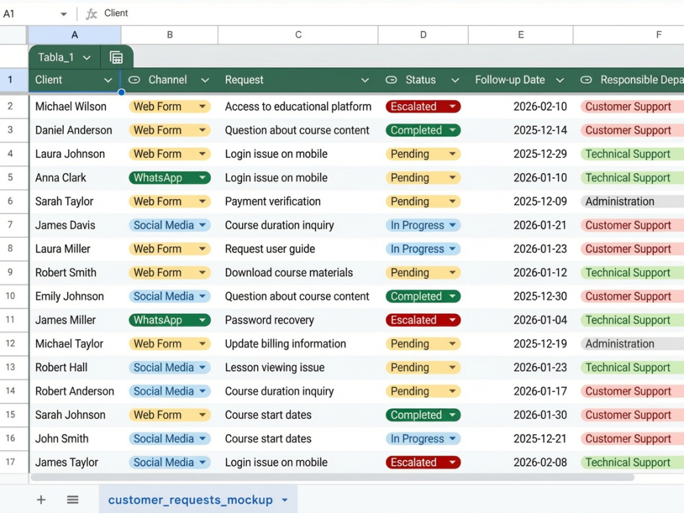The width and height of the screenshot is (684, 513).
Task: Select column B header
Action: (170, 35)
